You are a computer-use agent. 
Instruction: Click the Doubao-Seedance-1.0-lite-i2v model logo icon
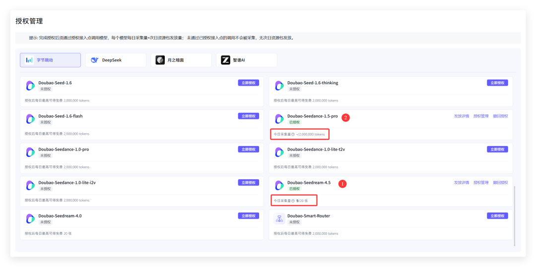click(x=30, y=185)
